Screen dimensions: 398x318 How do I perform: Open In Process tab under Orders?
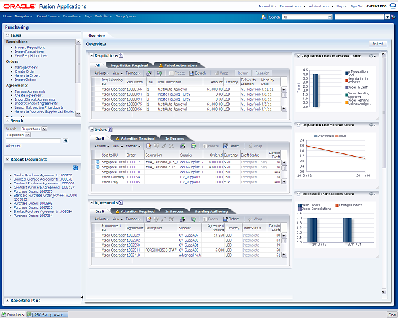[x=175, y=139]
